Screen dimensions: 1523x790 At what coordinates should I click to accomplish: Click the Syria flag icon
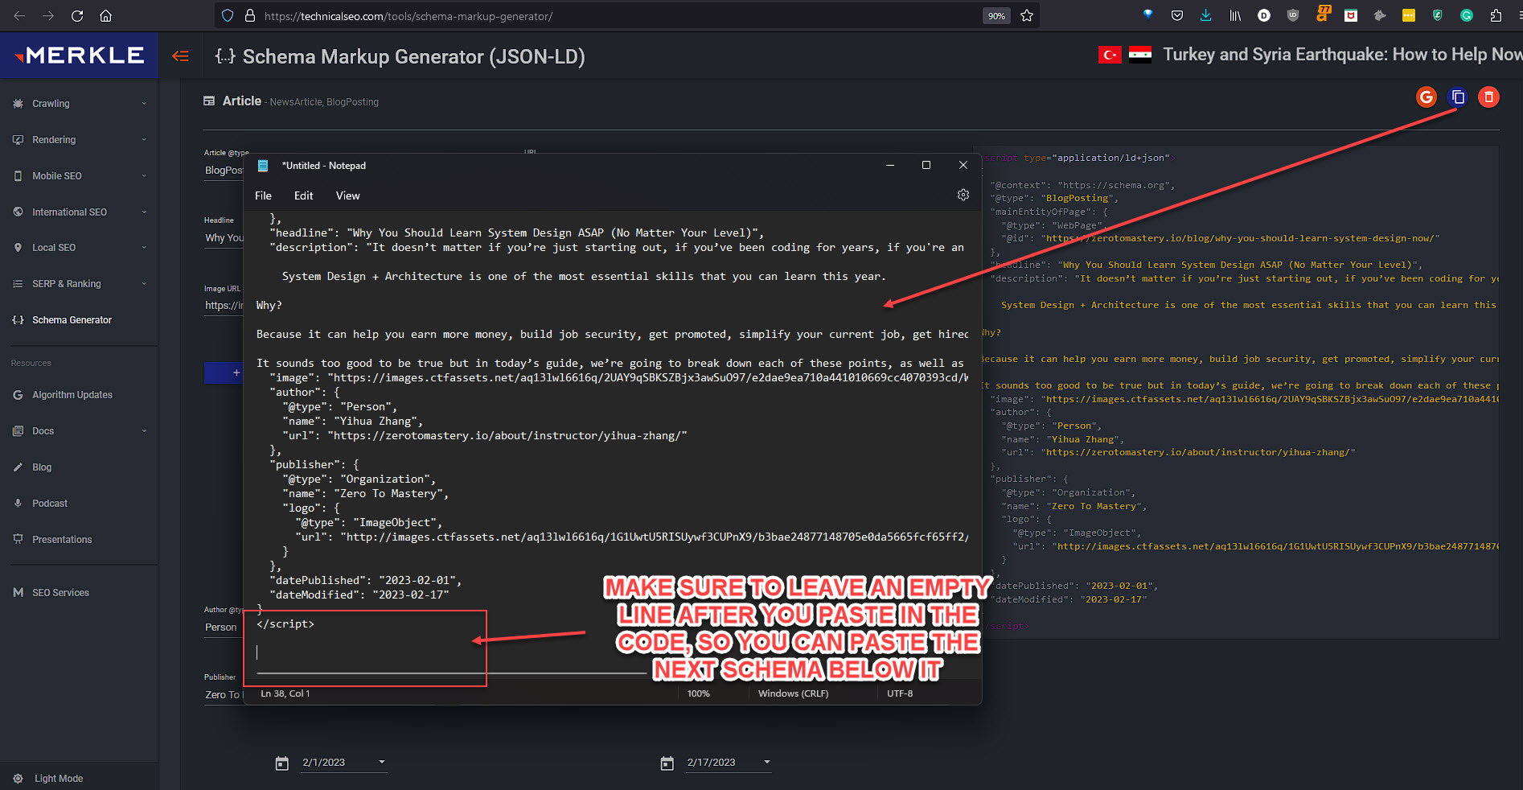point(1140,55)
